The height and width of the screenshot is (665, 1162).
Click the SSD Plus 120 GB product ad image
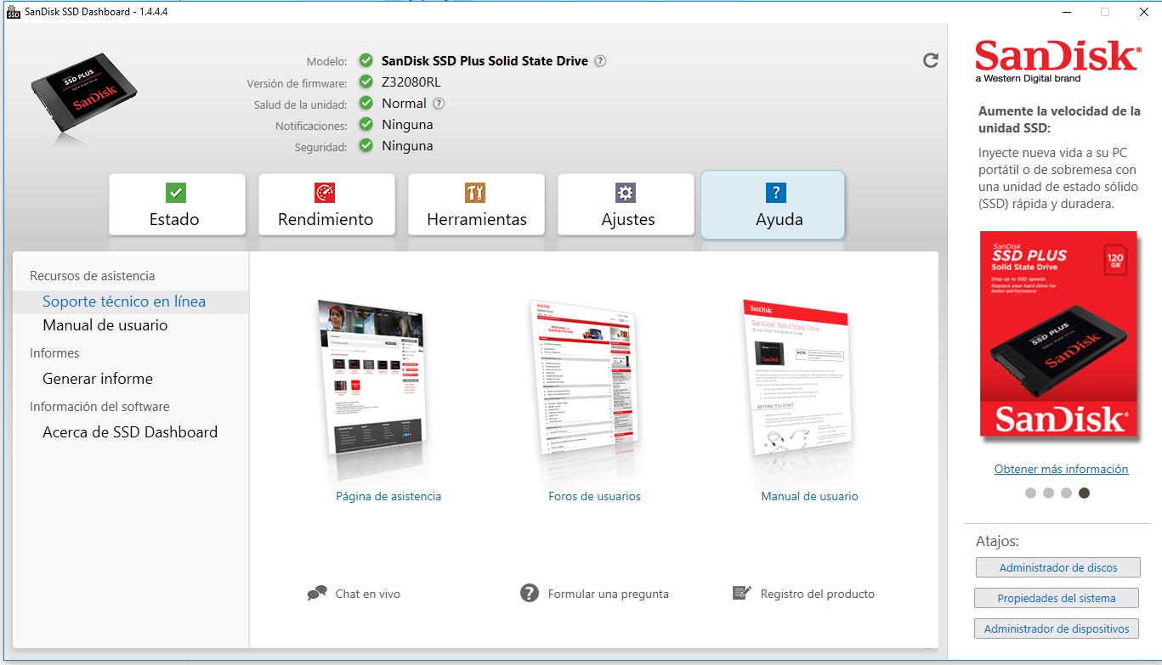tap(1057, 336)
